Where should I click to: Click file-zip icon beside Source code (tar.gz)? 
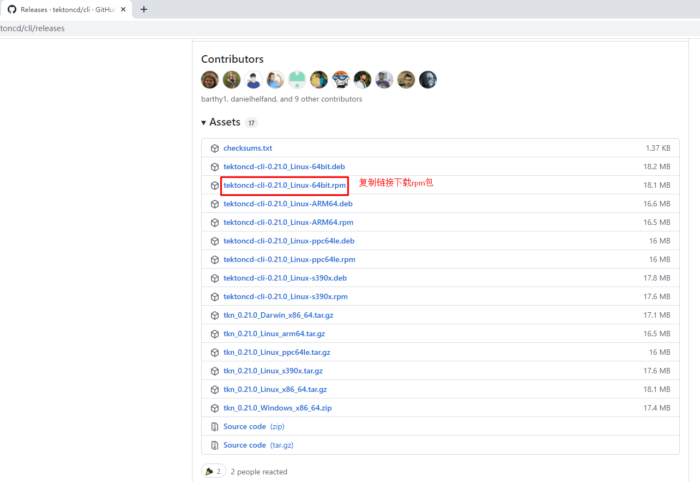click(215, 445)
